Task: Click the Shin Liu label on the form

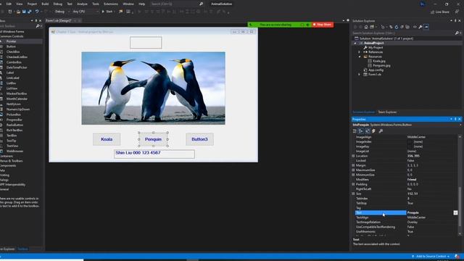Action: pos(154,154)
